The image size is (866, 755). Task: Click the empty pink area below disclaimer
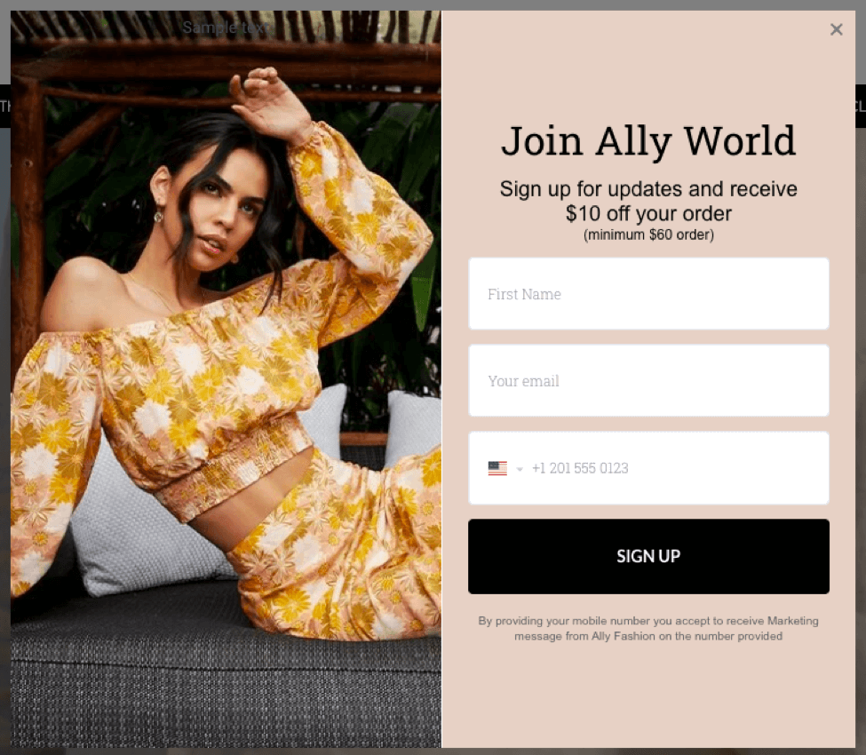(x=648, y=695)
